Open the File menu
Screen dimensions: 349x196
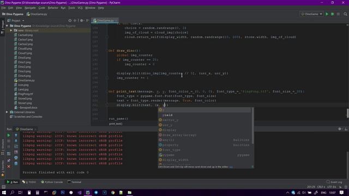tap(3, 8)
